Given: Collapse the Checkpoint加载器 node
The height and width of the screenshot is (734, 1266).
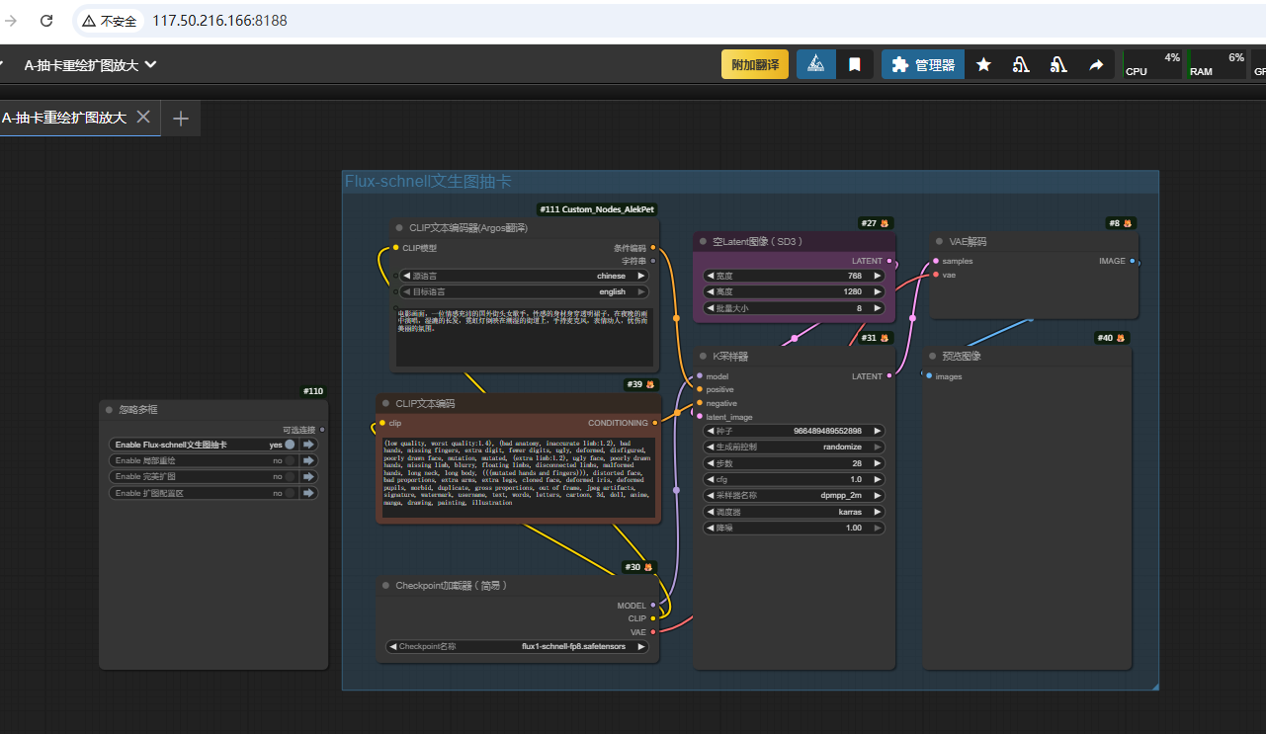Looking at the screenshot, I should pyautogui.click(x=385, y=585).
